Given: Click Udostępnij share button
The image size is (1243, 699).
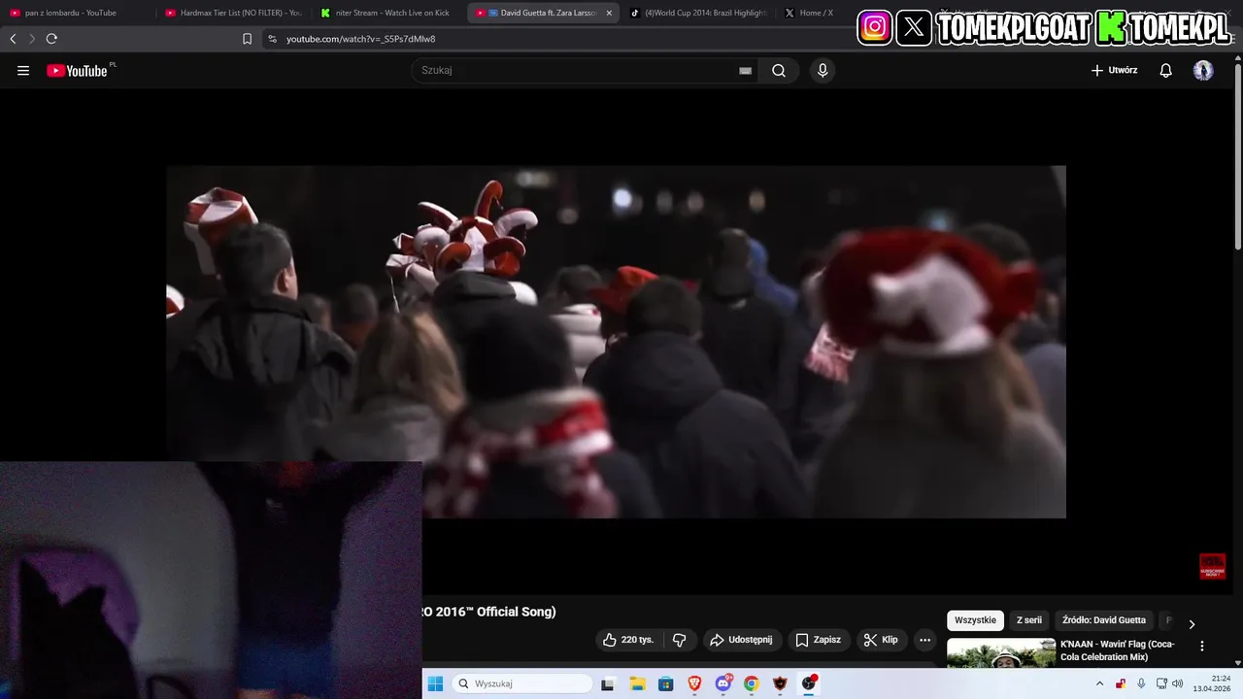Looking at the screenshot, I should pos(742,640).
